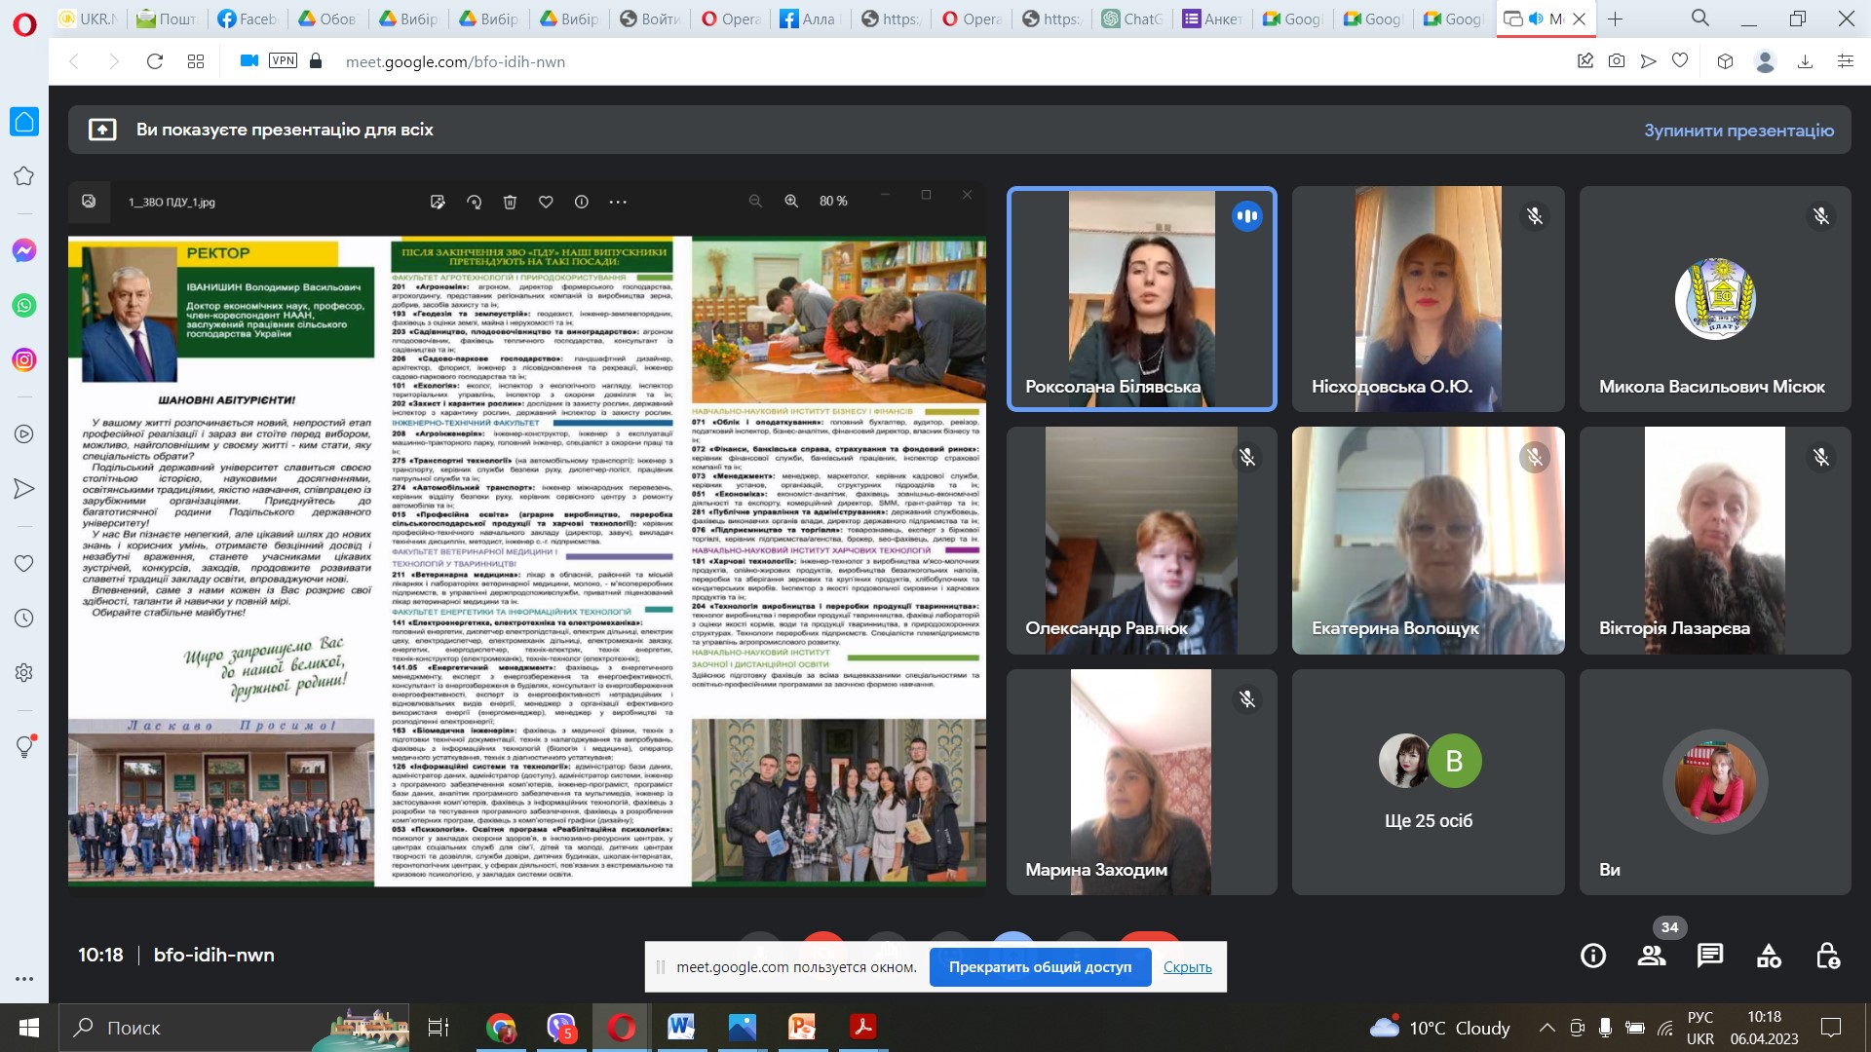Zoom in the image viewer

791,202
